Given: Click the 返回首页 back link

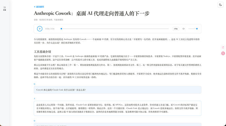Looking at the screenshot, I should coord(39,7).
